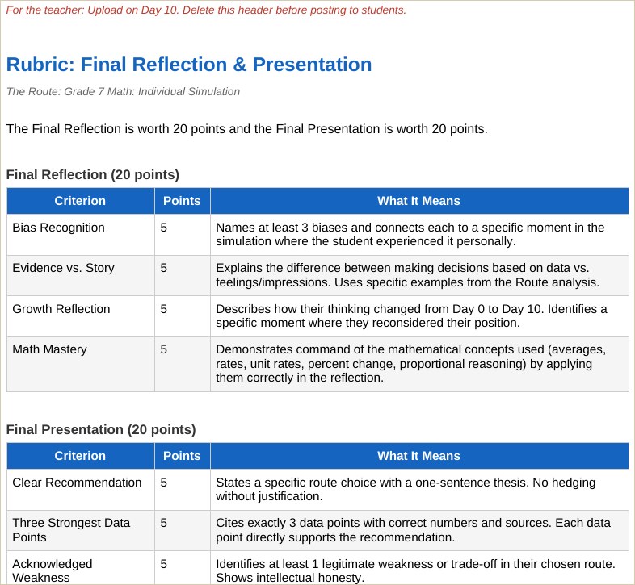The width and height of the screenshot is (635, 585).
Task: Select the 'Final Presentation (20 points)' heading
Action: [101, 429]
